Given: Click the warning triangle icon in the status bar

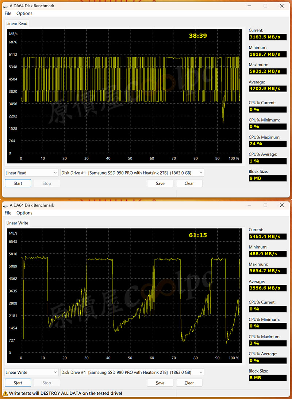Looking at the screenshot, I should pyautogui.click(x=5, y=393).
